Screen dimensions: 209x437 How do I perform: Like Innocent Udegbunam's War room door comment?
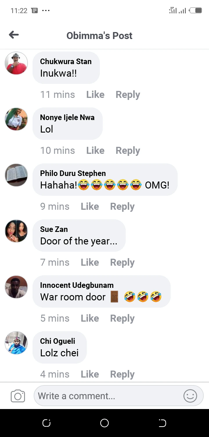pos(90,318)
